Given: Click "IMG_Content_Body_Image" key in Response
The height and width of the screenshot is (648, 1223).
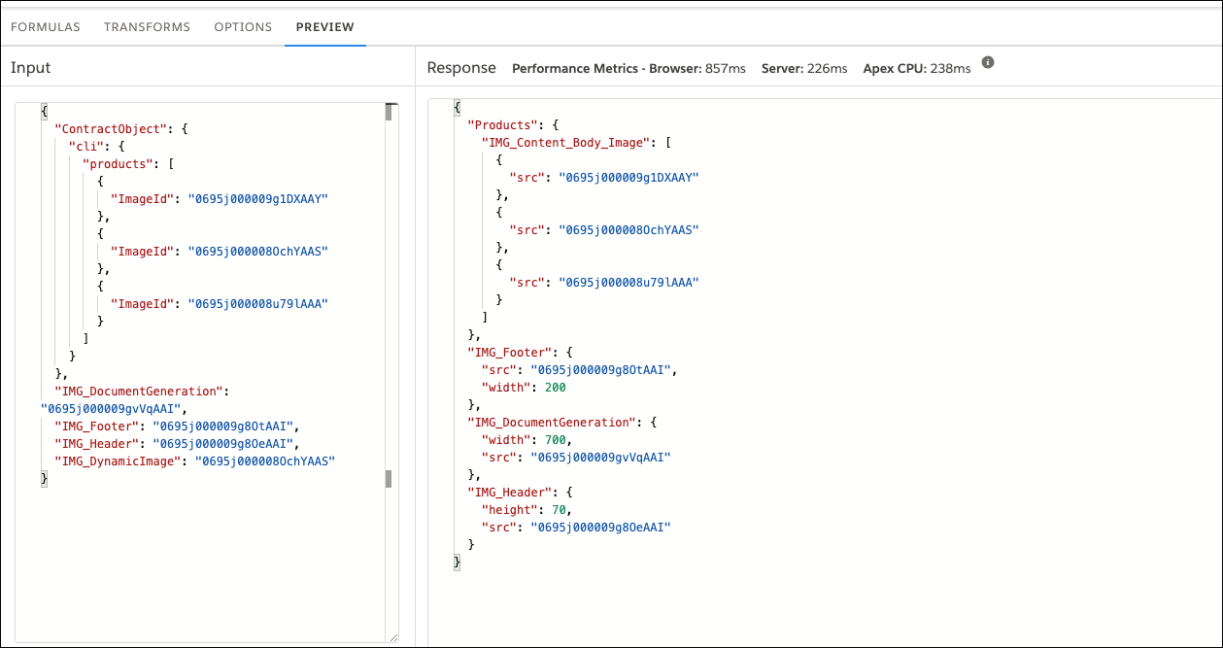Looking at the screenshot, I should [565, 143].
